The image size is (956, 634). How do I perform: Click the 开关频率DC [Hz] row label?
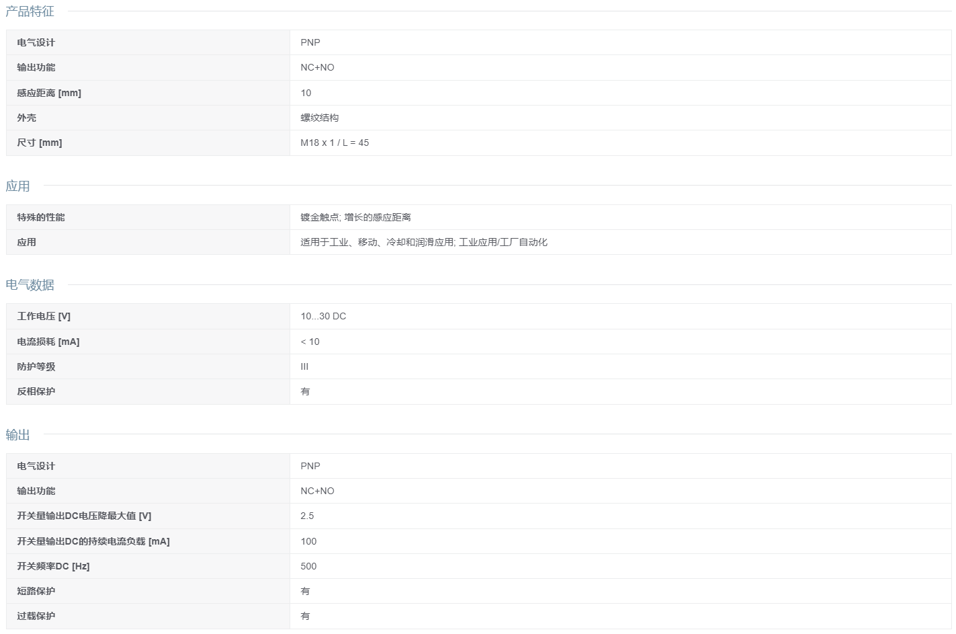(x=53, y=566)
